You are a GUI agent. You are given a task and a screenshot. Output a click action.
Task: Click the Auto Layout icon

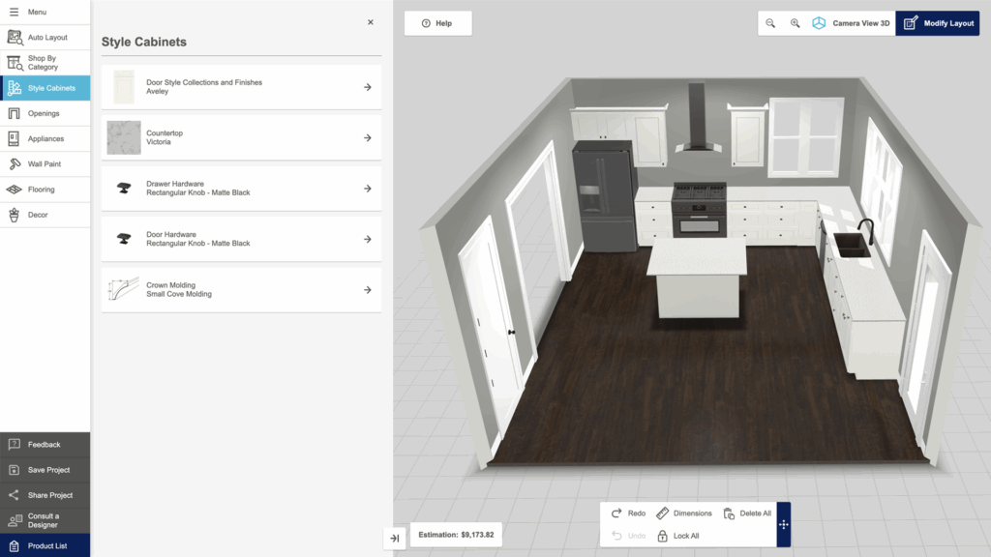[x=15, y=37]
